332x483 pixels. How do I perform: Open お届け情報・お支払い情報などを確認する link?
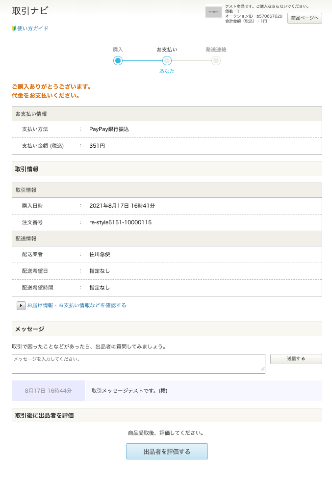pyautogui.click(x=77, y=305)
